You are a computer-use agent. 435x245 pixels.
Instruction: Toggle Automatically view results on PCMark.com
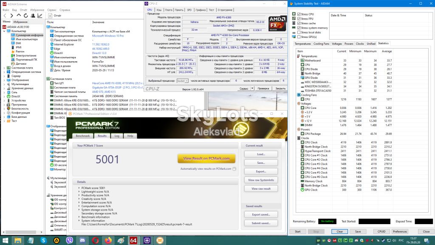tap(234, 168)
